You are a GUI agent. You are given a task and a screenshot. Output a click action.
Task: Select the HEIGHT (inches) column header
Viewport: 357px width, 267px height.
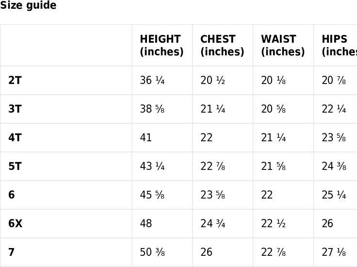(x=162, y=45)
